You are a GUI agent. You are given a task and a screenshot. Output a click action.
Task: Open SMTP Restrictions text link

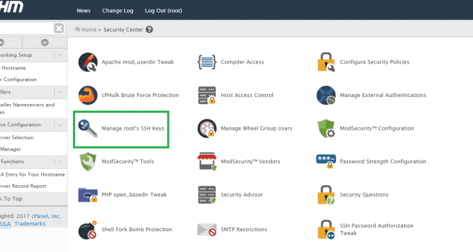243,229
